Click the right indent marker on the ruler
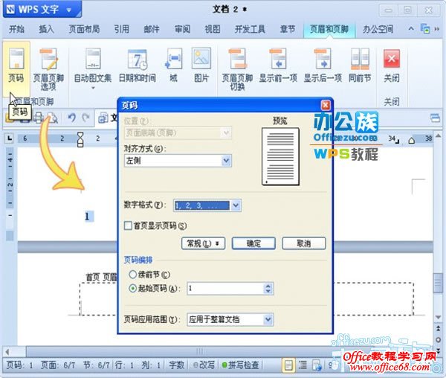 click(x=411, y=140)
